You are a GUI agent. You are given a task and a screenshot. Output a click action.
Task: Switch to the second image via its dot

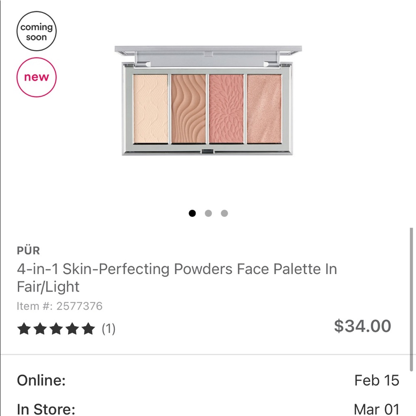(x=208, y=213)
